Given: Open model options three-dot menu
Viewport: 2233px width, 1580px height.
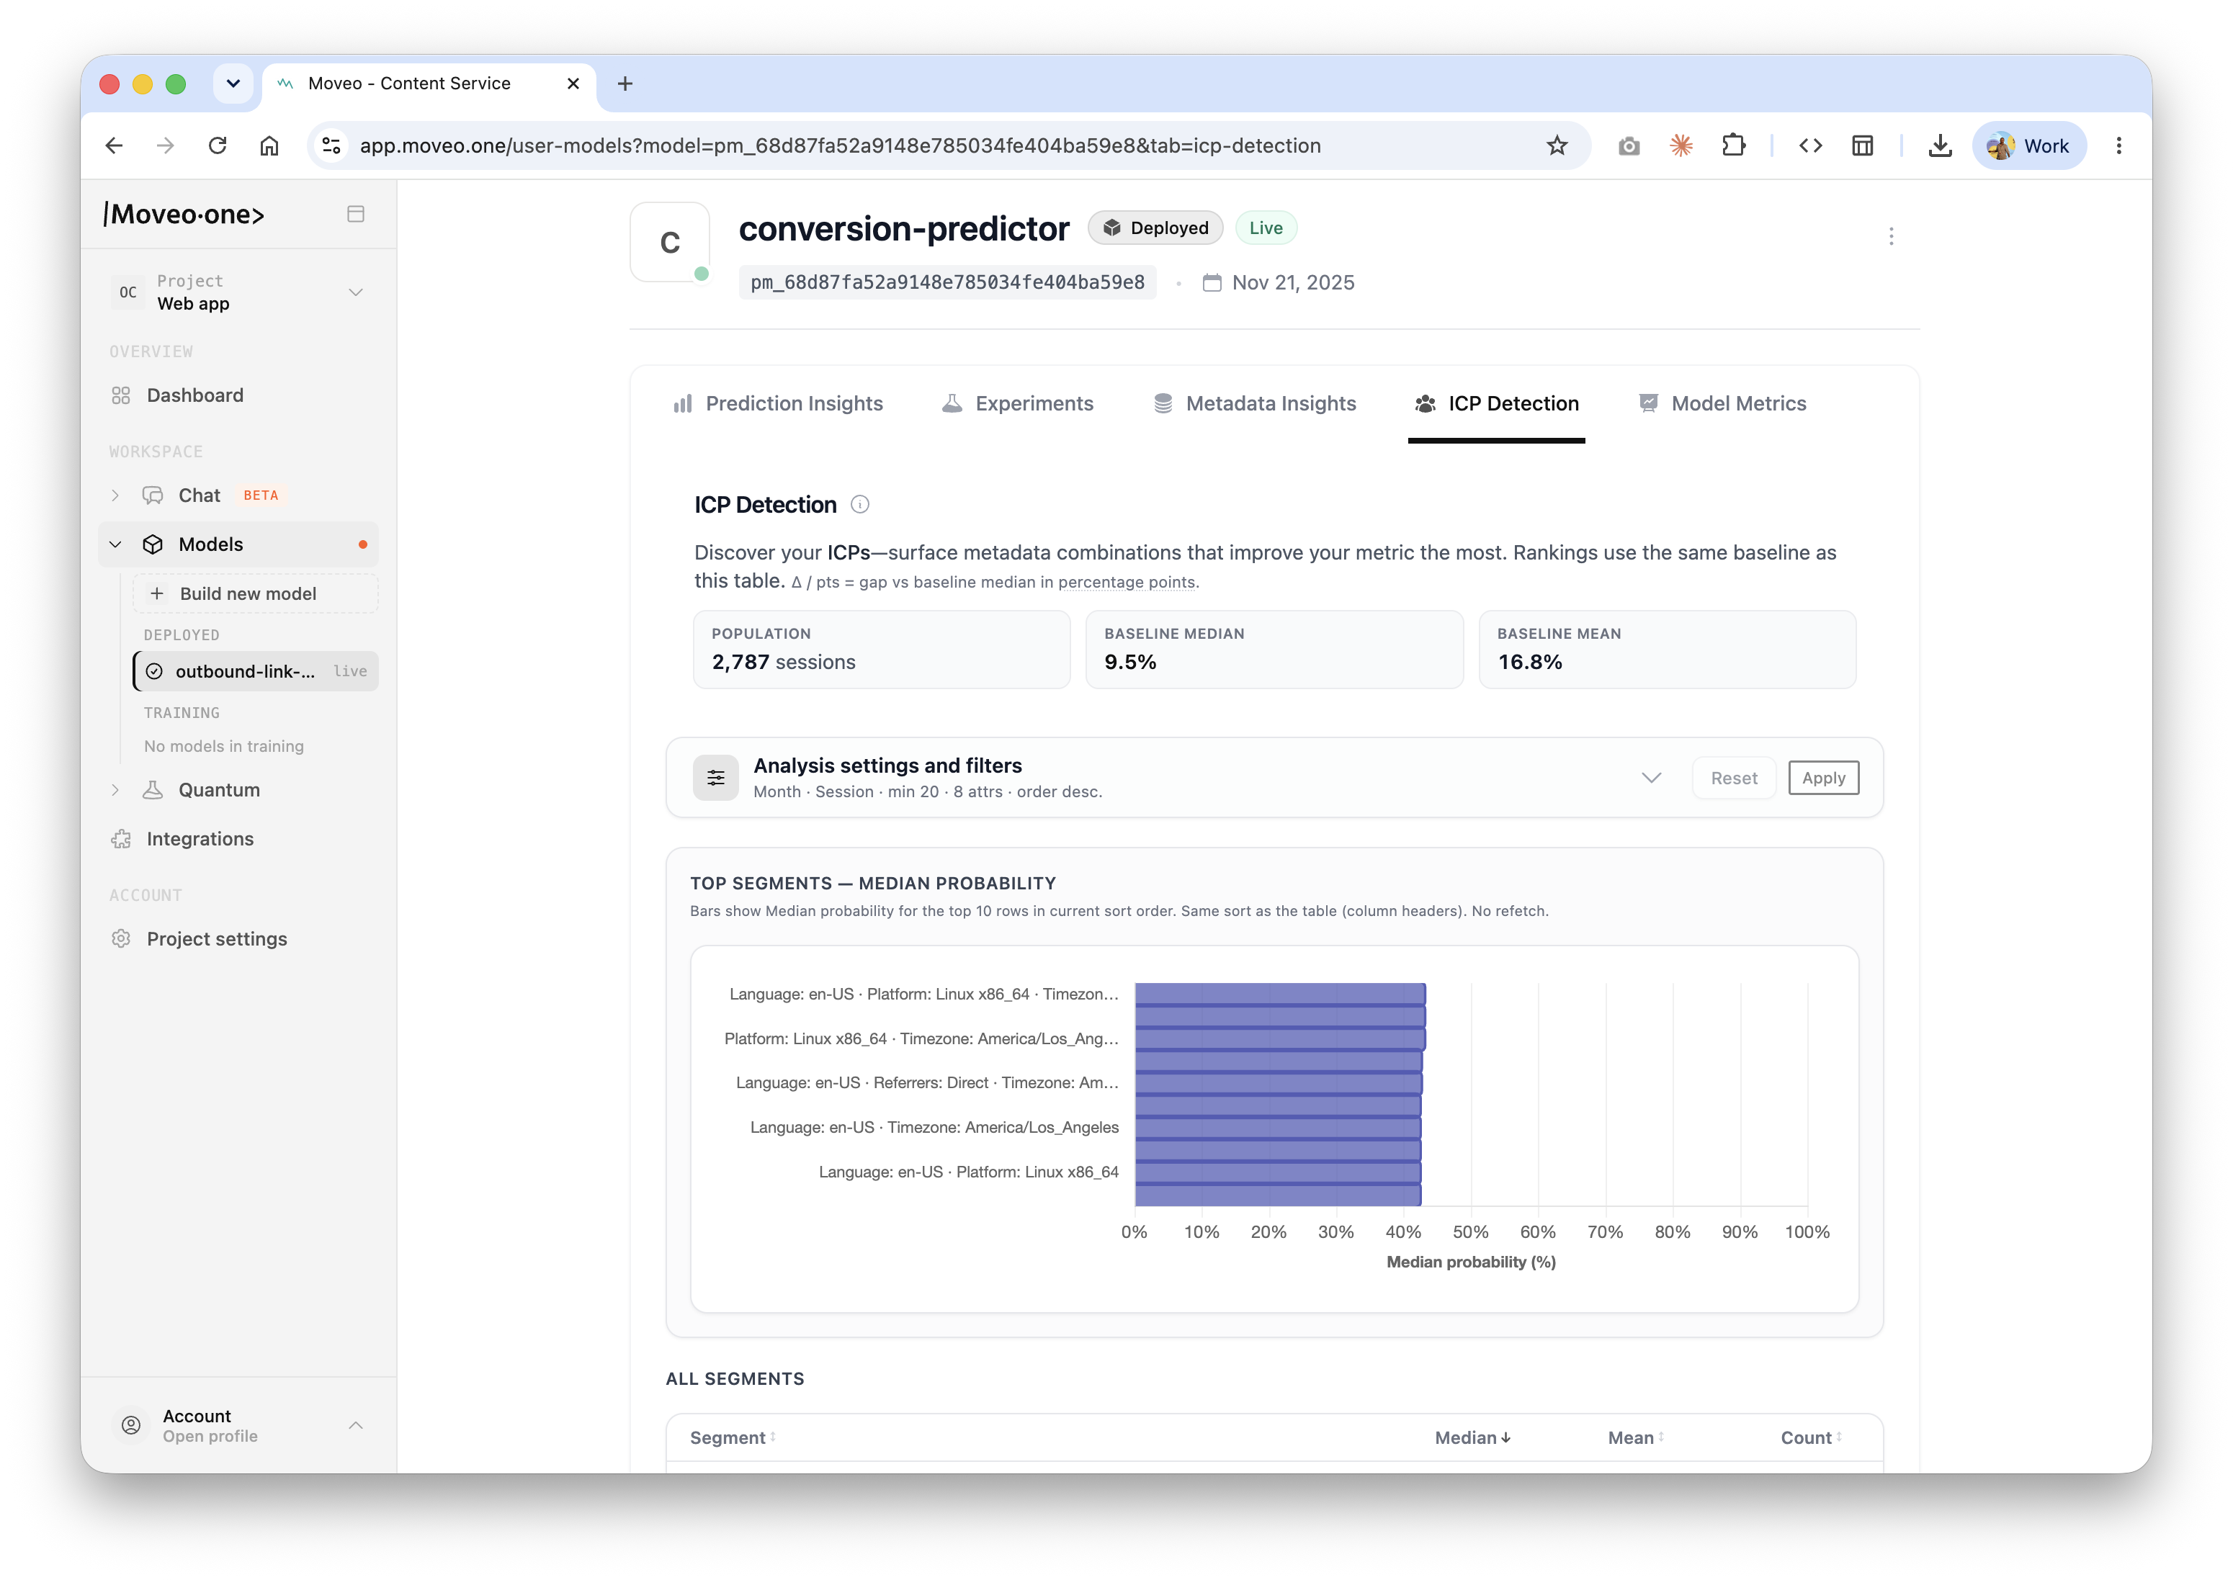Looking at the screenshot, I should tap(1891, 236).
